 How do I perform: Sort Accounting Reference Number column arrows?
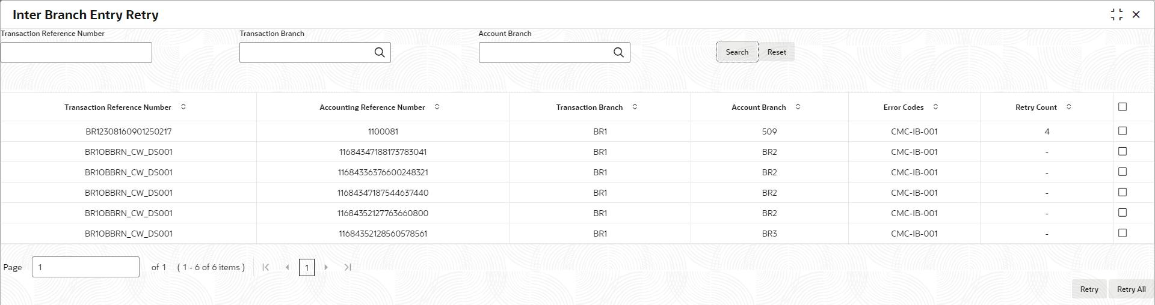(x=437, y=107)
